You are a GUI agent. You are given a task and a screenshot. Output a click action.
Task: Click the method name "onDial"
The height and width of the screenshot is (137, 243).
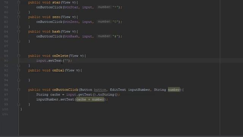58,70
